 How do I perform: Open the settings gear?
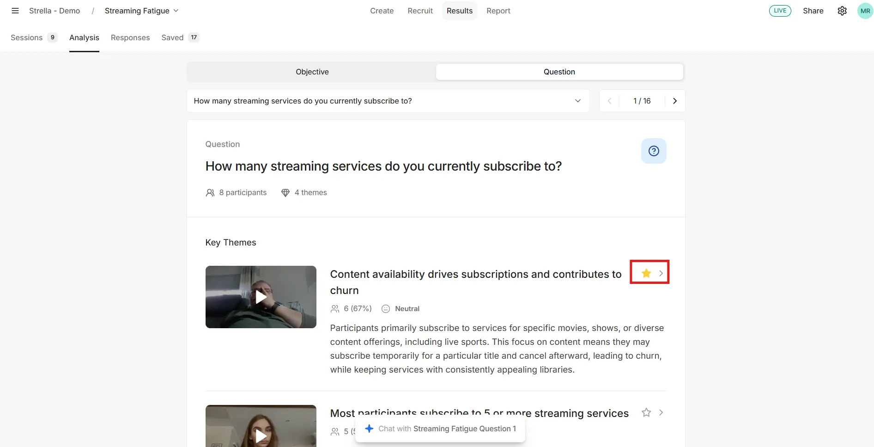pyautogui.click(x=842, y=11)
